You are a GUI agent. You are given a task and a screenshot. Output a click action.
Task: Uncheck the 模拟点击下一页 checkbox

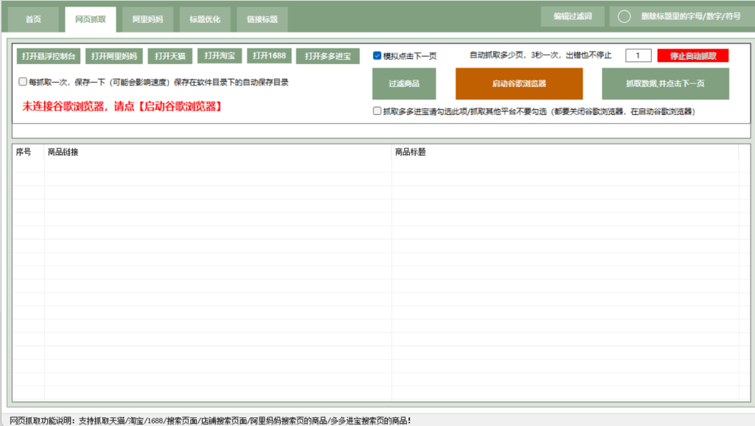click(377, 55)
